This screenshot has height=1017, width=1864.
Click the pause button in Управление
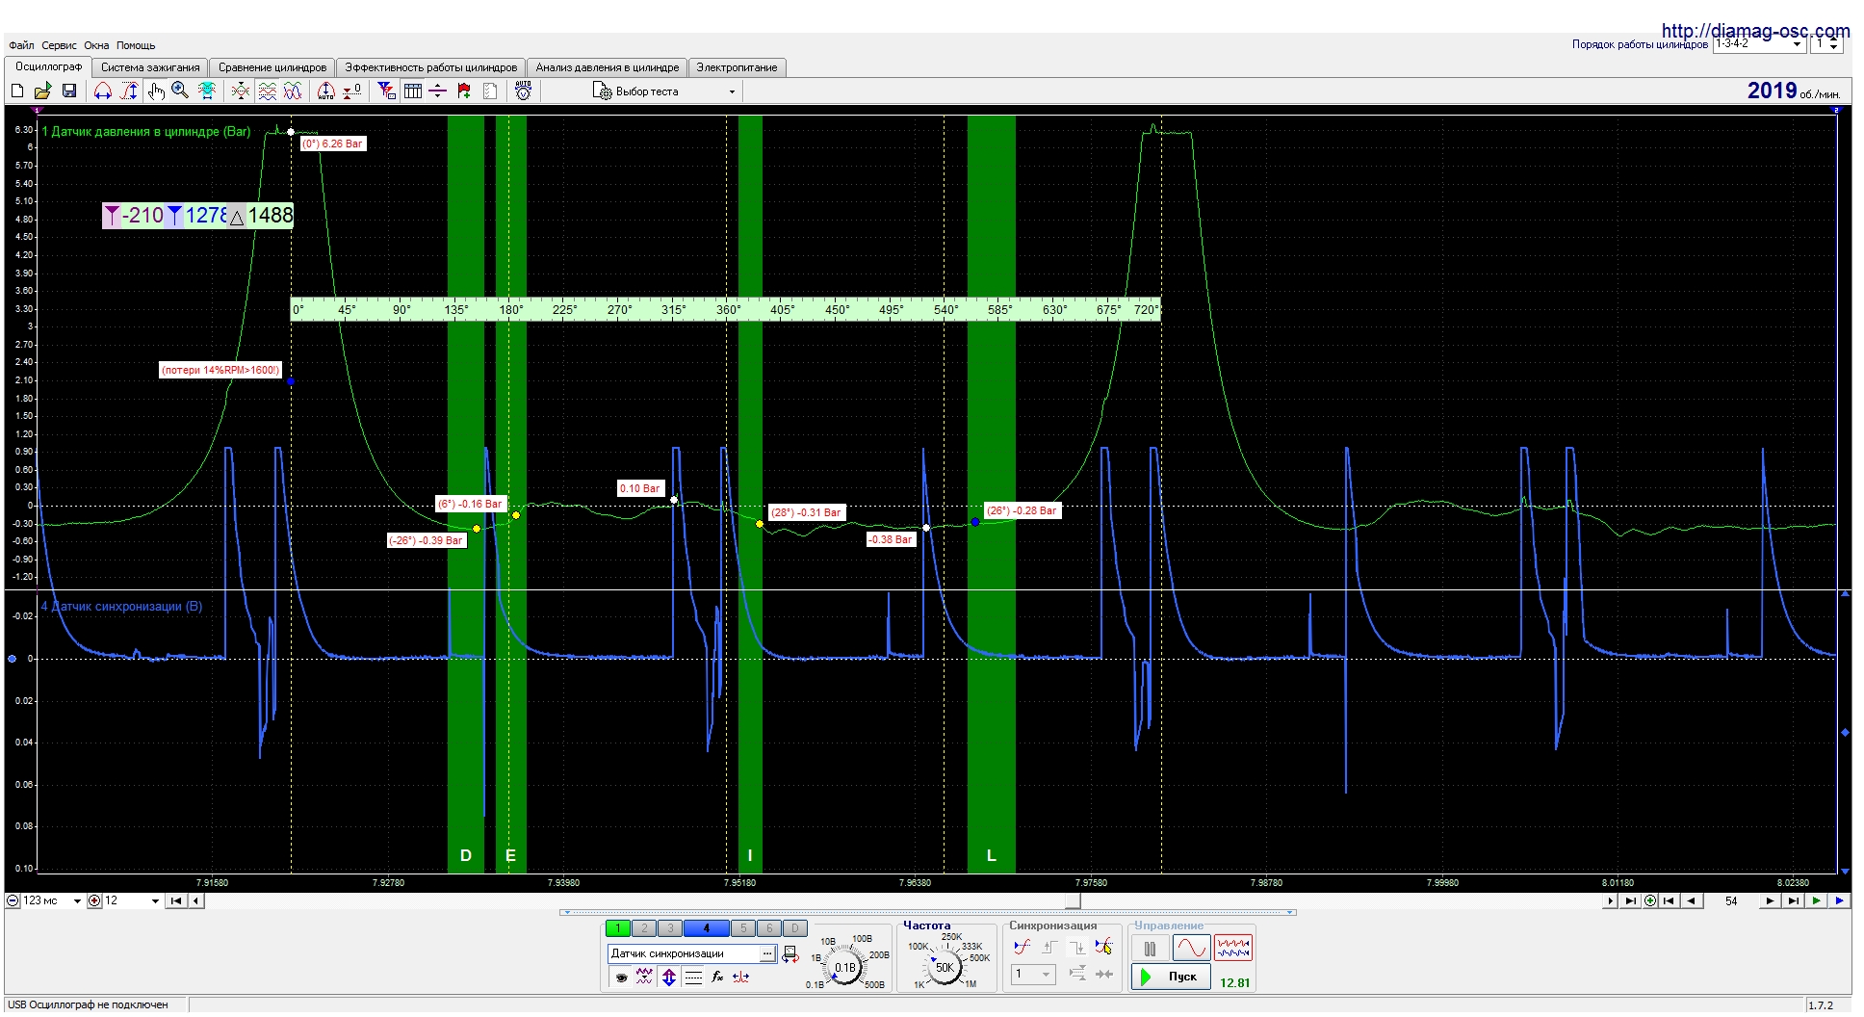point(1151,949)
